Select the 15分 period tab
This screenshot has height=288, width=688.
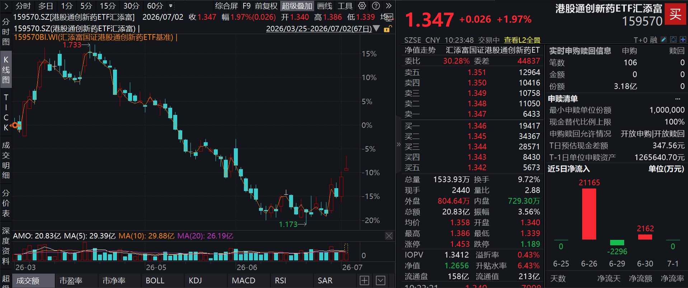pyautogui.click(x=108, y=6)
